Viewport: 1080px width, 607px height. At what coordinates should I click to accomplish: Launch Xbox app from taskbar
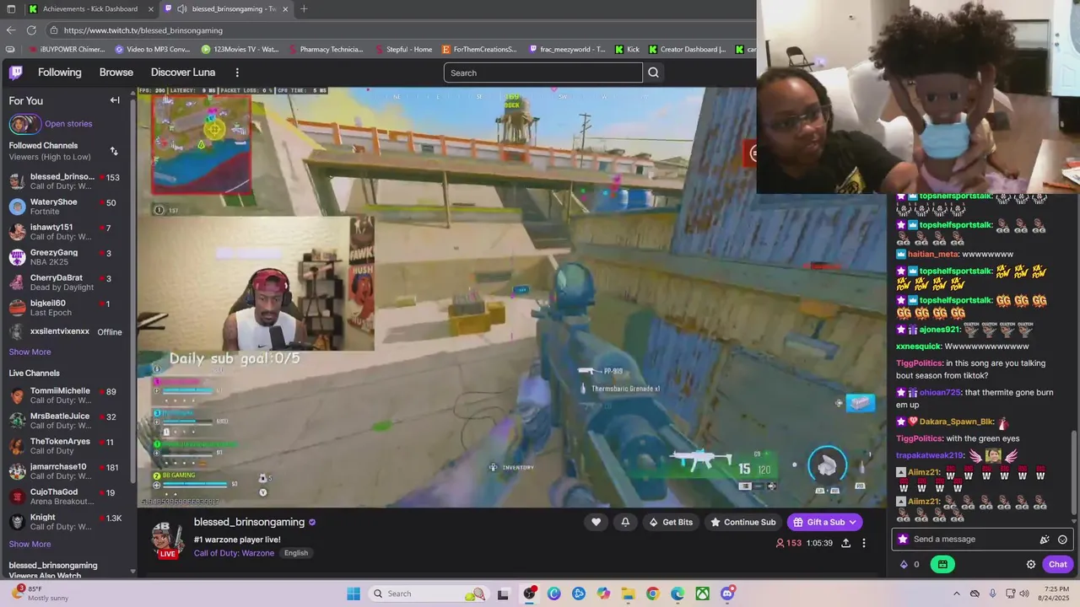pos(702,594)
